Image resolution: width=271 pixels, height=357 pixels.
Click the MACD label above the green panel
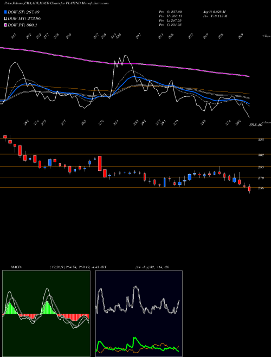[x=16, y=267]
